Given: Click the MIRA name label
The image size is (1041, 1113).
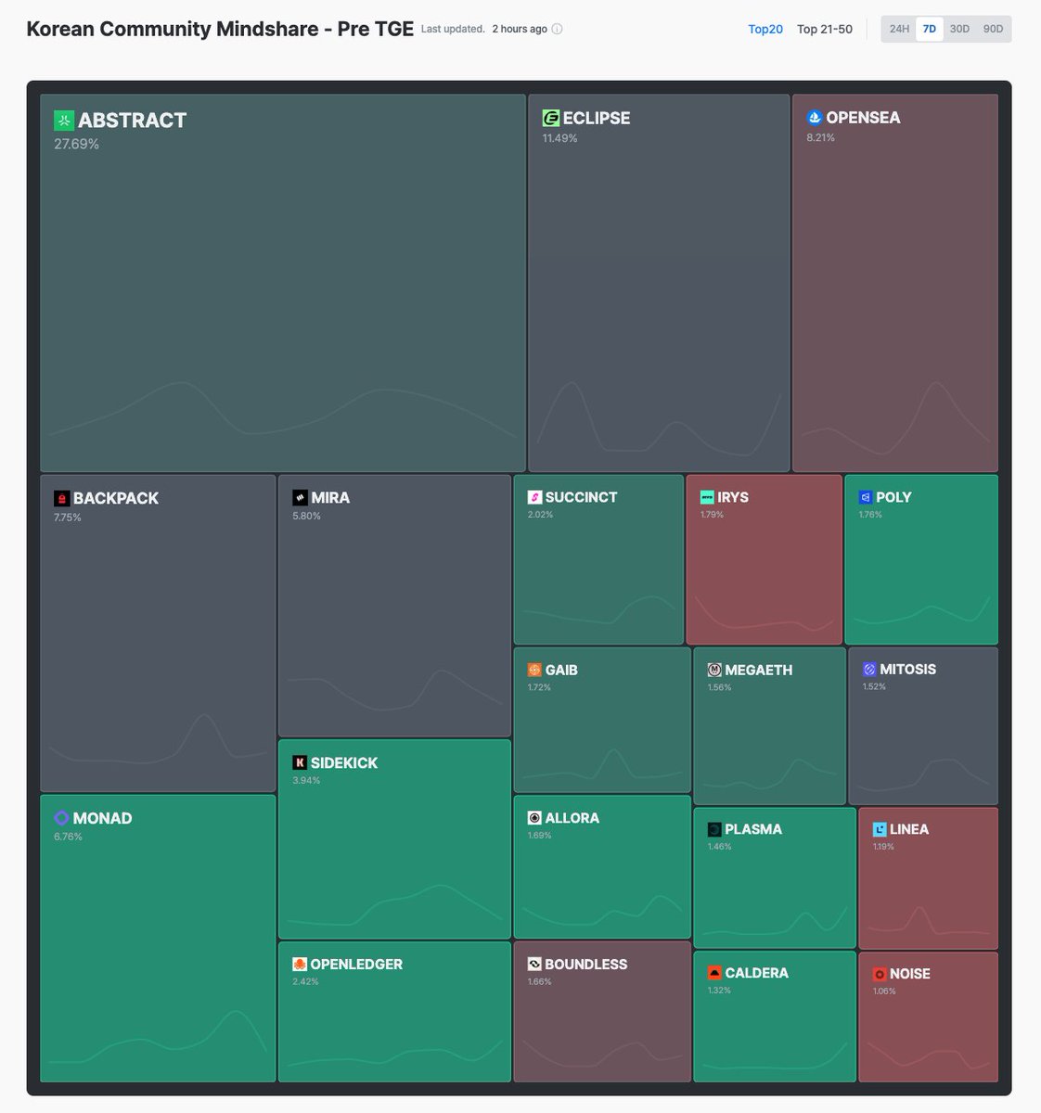Looking at the screenshot, I should pyautogui.click(x=330, y=498).
